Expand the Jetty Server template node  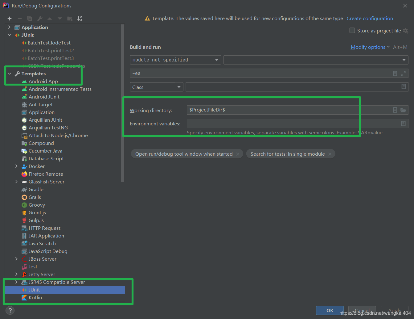click(x=16, y=274)
